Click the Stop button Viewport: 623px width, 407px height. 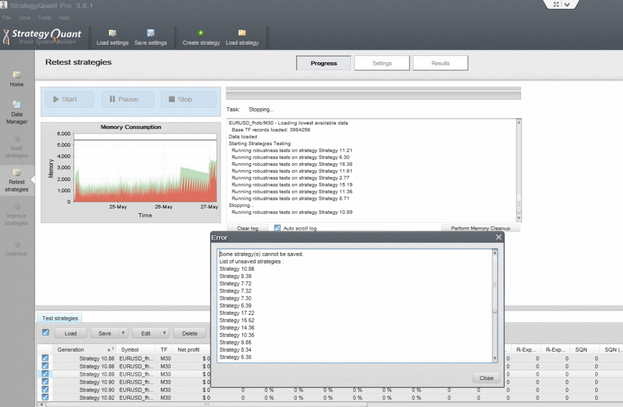pos(188,99)
